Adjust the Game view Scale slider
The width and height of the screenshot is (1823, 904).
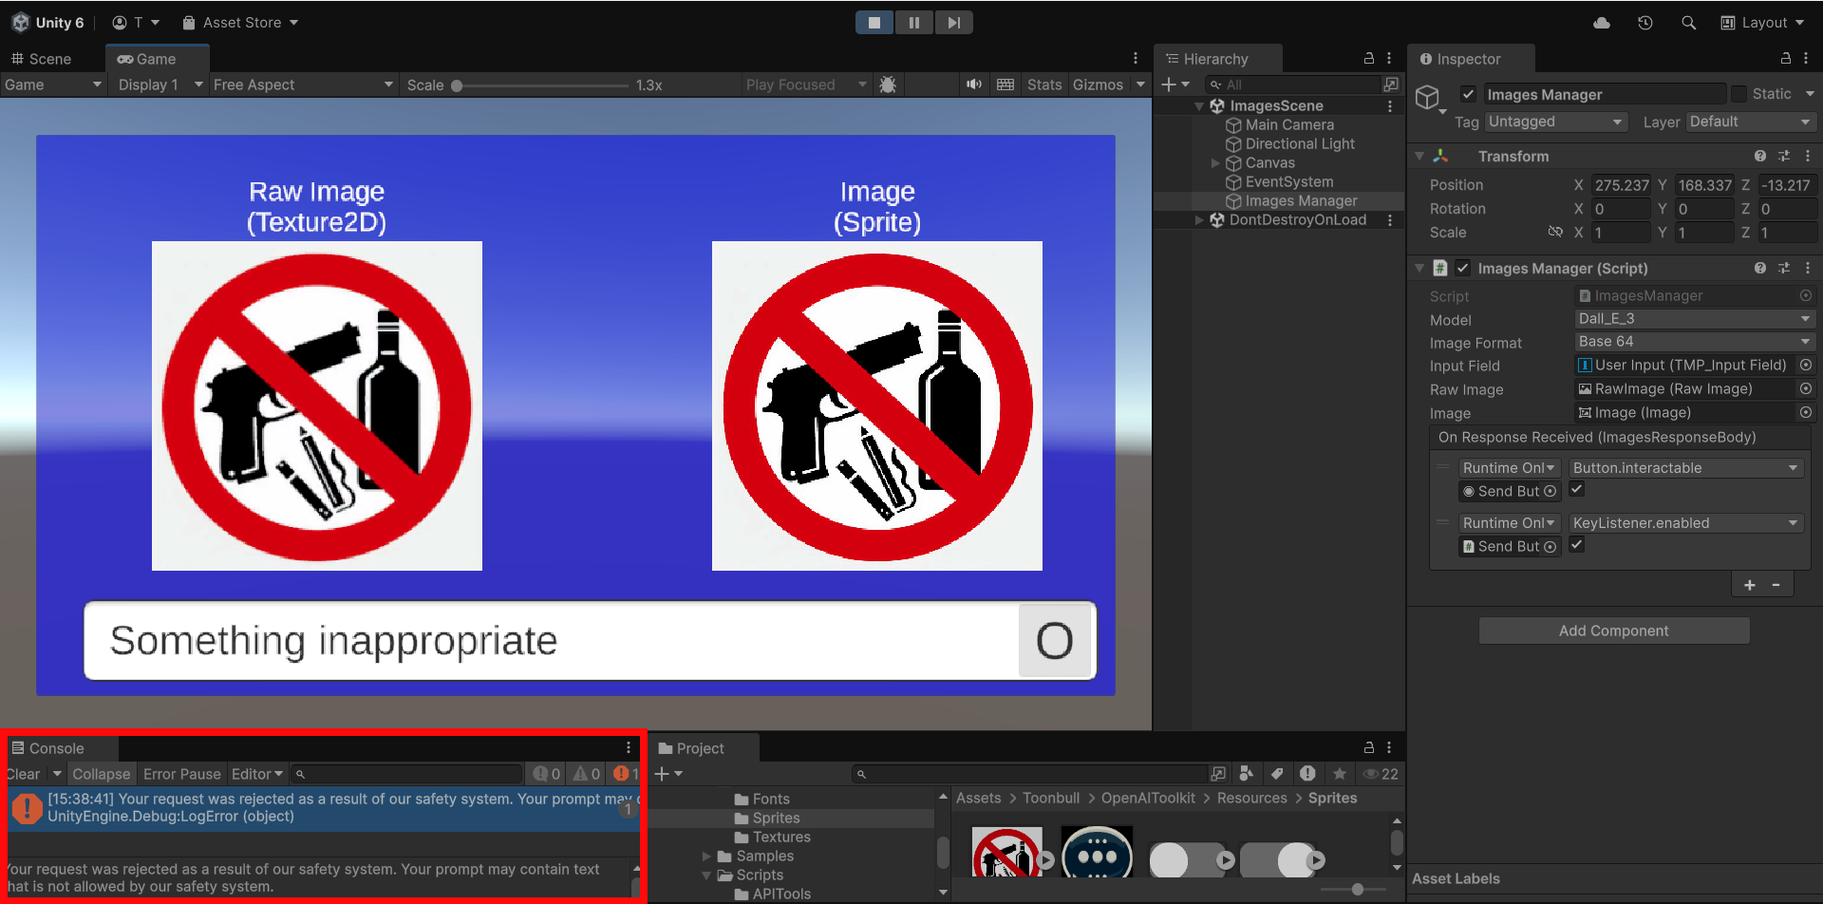coord(541,85)
